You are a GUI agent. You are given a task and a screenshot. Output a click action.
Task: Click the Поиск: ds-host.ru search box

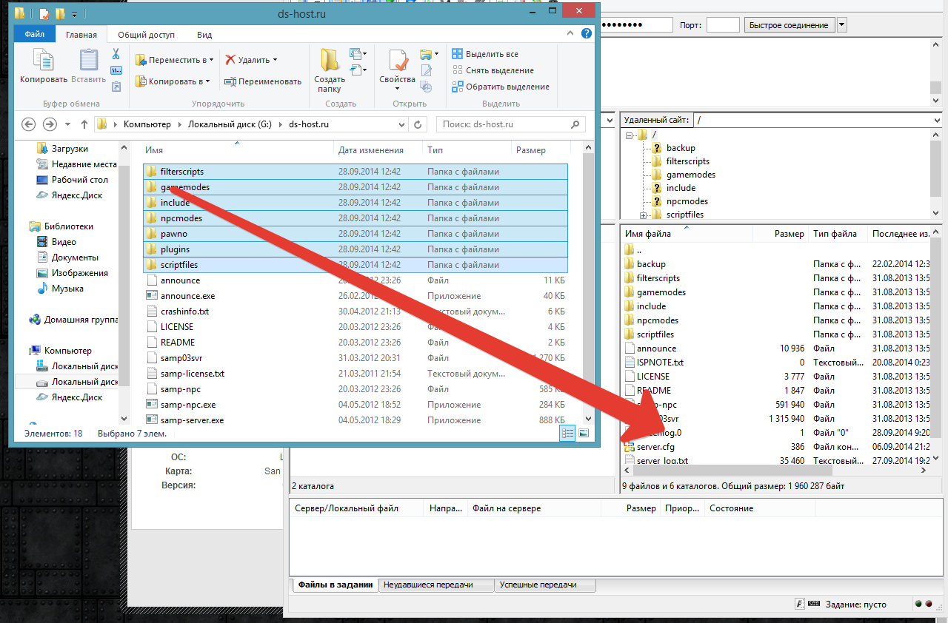coord(510,124)
